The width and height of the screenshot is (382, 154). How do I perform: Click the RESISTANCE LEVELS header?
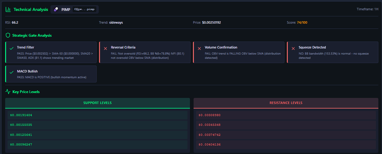pyautogui.click(x=286, y=103)
